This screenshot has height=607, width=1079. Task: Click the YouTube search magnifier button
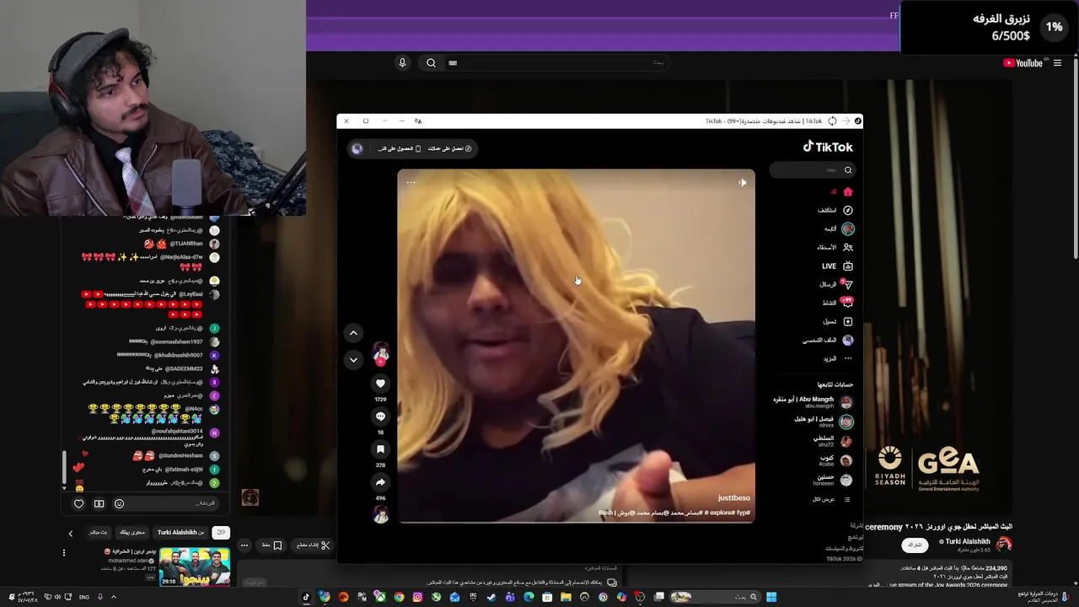coord(431,62)
